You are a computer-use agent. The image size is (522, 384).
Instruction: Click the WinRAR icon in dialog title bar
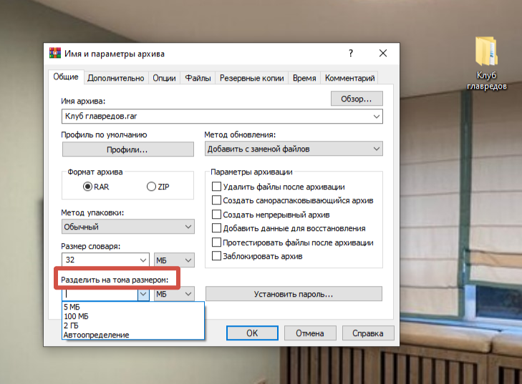click(55, 53)
